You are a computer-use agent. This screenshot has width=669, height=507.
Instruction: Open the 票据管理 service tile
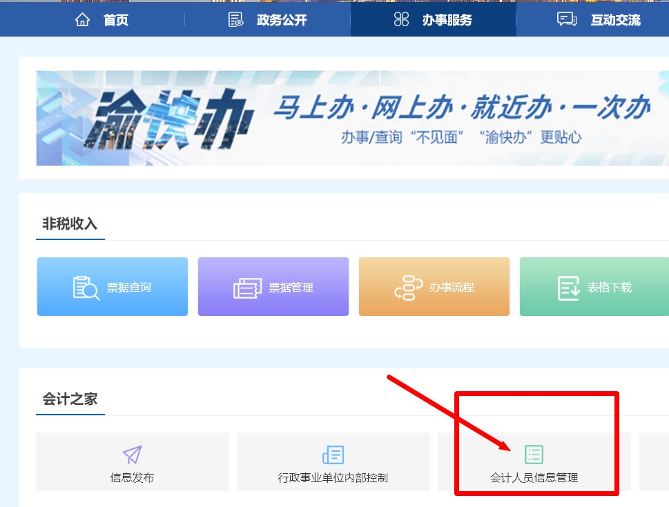(x=273, y=287)
